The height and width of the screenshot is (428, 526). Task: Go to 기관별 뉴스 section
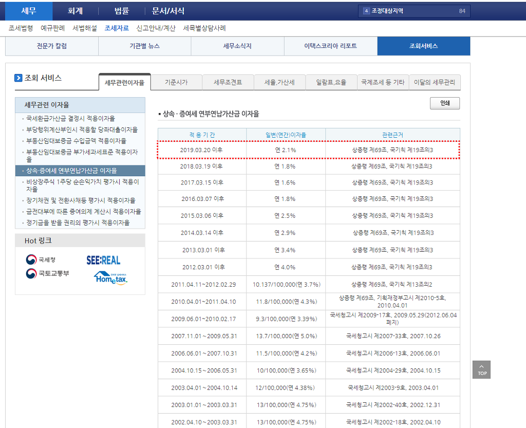144,46
